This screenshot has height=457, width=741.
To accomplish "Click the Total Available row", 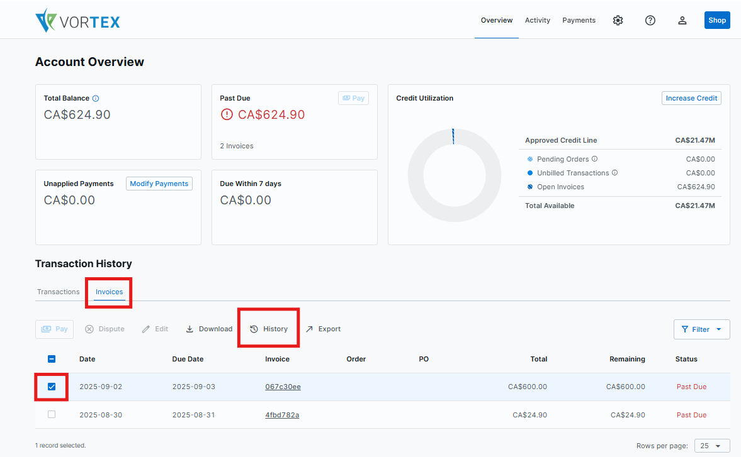I will [620, 206].
